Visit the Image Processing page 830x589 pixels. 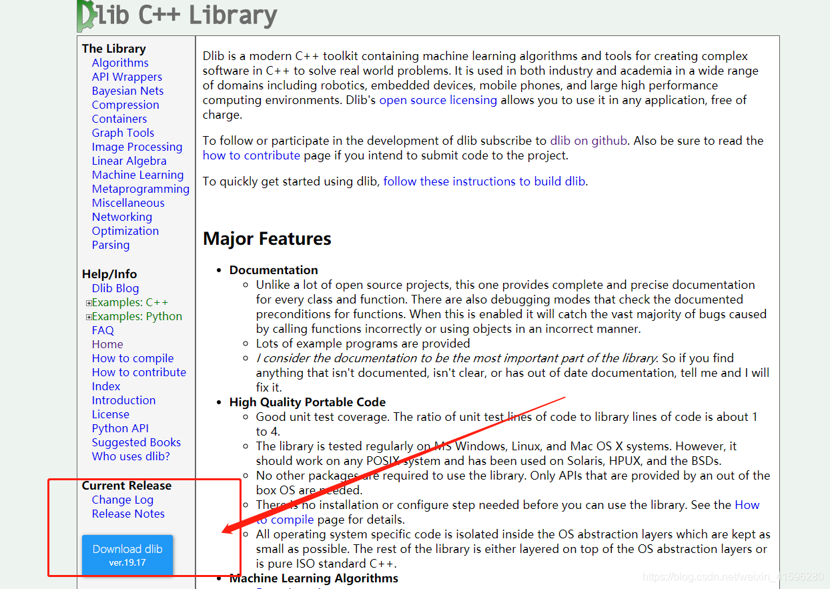pyautogui.click(x=137, y=147)
